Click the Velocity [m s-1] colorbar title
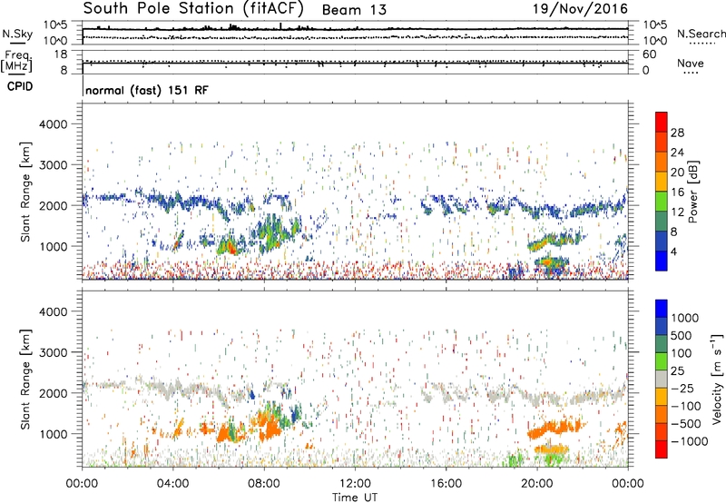The width and height of the screenshot is (726, 503). (x=717, y=379)
